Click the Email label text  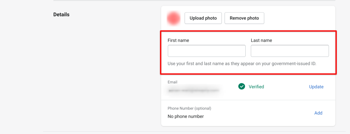coord(172,82)
